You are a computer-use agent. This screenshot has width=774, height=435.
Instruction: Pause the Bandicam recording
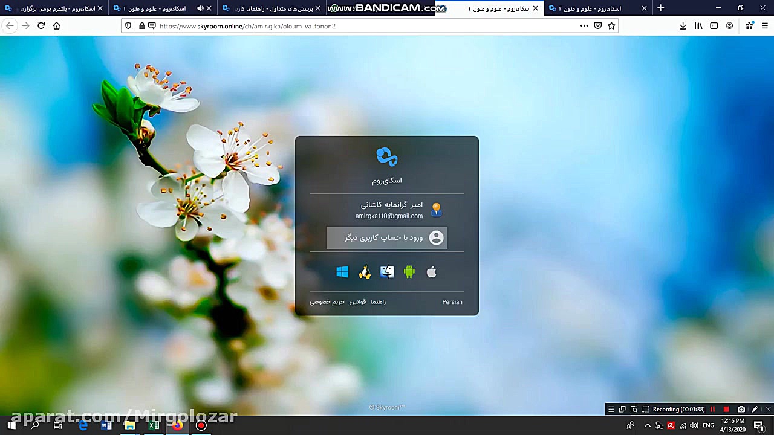click(712, 409)
